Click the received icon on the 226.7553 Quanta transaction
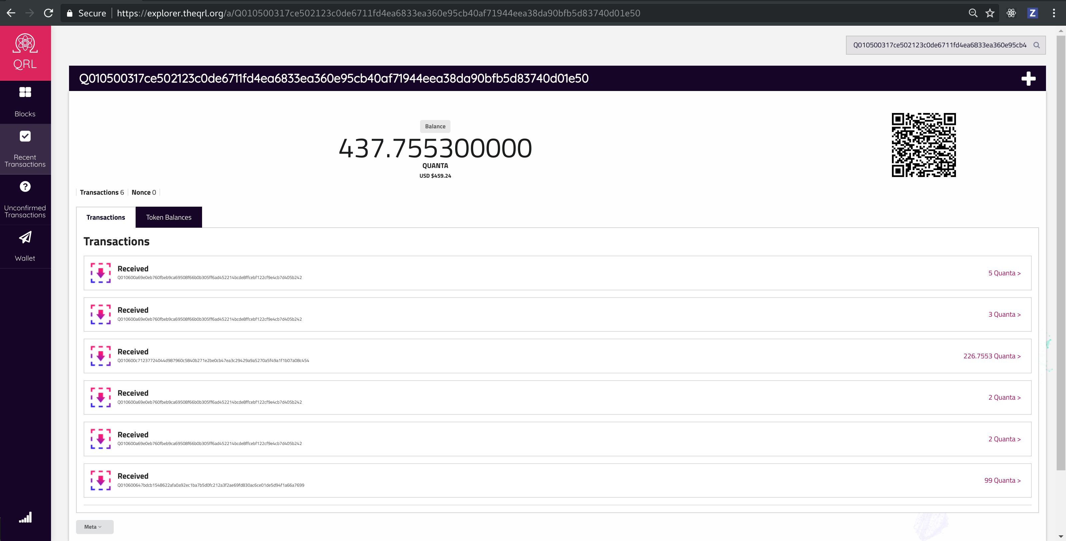This screenshot has height=541, width=1066. tap(101, 356)
